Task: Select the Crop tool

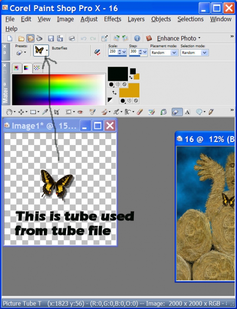Action: (x=56, y=112)
